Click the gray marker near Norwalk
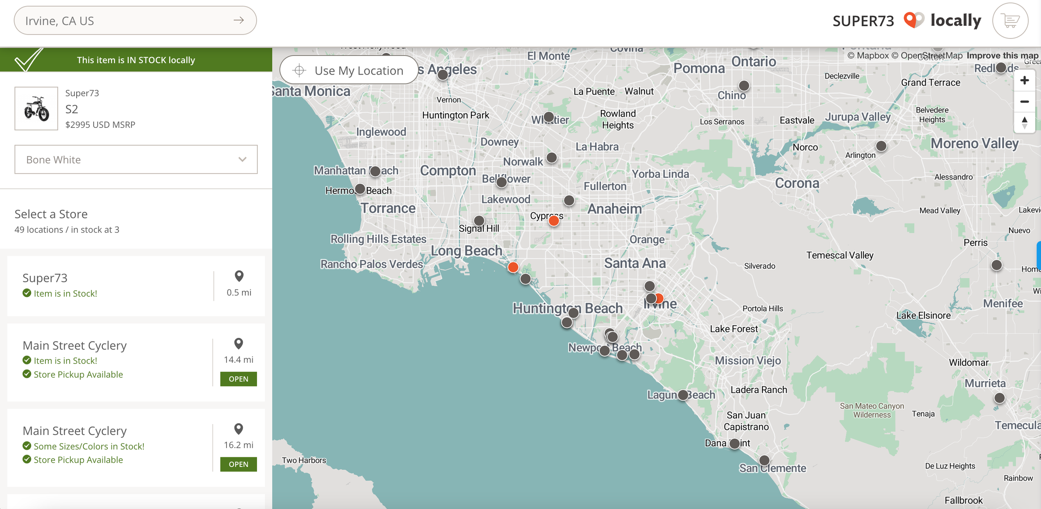1041x509 pixels. pos(552,157)
